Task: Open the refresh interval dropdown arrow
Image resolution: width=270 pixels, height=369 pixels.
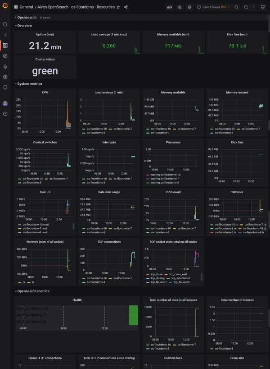Action: click(253, 7)
